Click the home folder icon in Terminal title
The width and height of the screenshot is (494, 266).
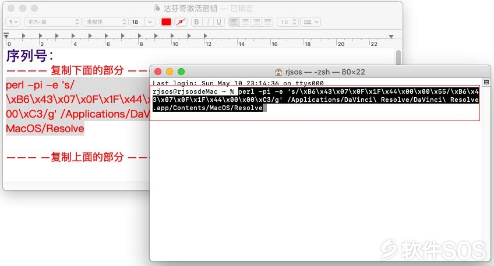[x=278, y=72]
